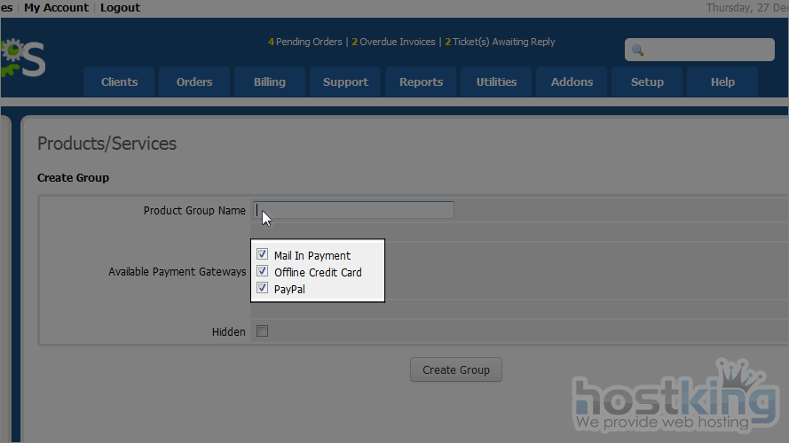Open the Support menu
The height and width of the screenshot is (443, 789).
345,82
